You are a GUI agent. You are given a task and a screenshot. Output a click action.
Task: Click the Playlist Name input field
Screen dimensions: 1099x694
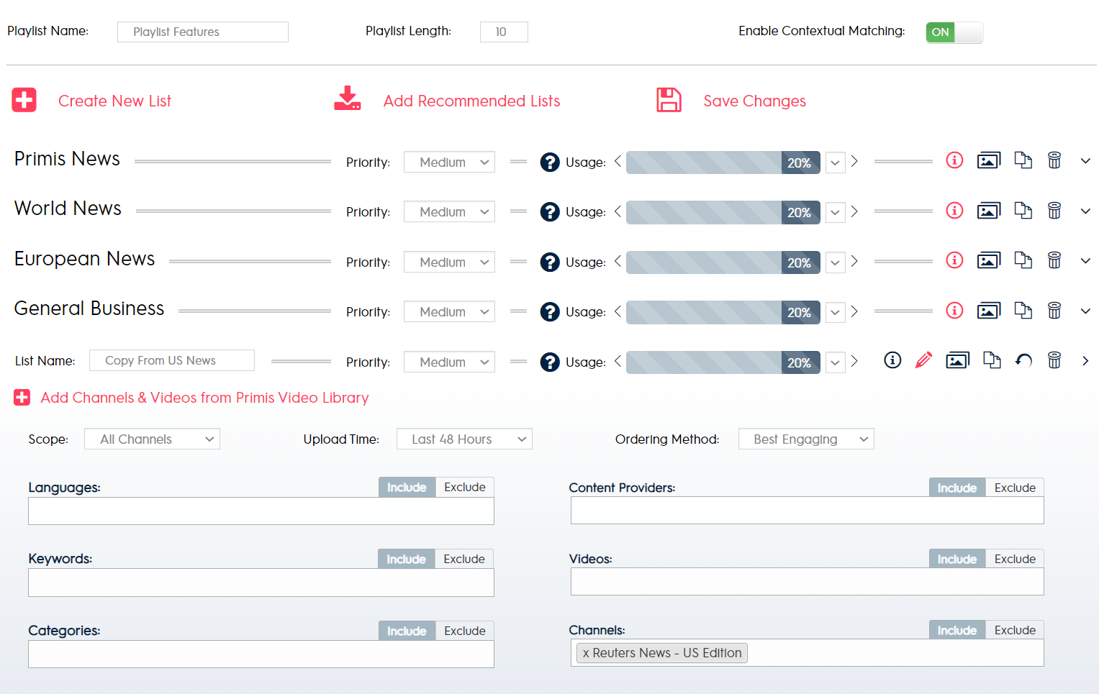pos(203,32)
